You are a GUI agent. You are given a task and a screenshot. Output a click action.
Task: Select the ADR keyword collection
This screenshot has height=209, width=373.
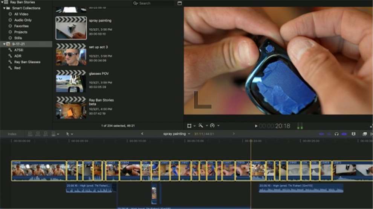tap(18, 56)
